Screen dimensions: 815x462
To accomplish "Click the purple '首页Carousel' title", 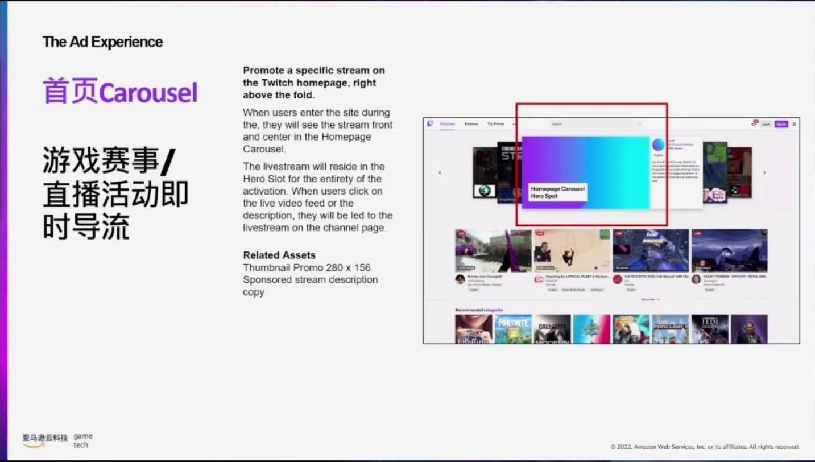I will [x=120, y=92].
